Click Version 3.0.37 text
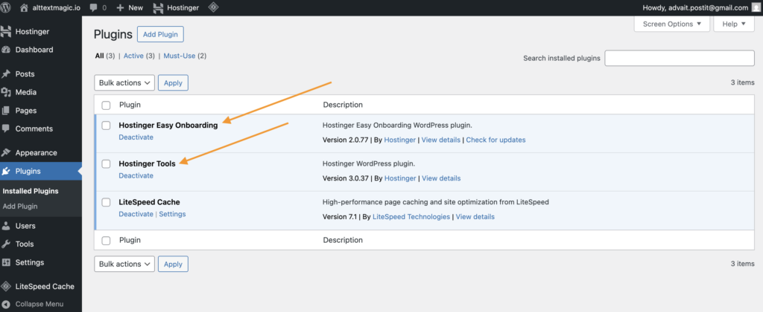763x312 pixels. [346, 178]
